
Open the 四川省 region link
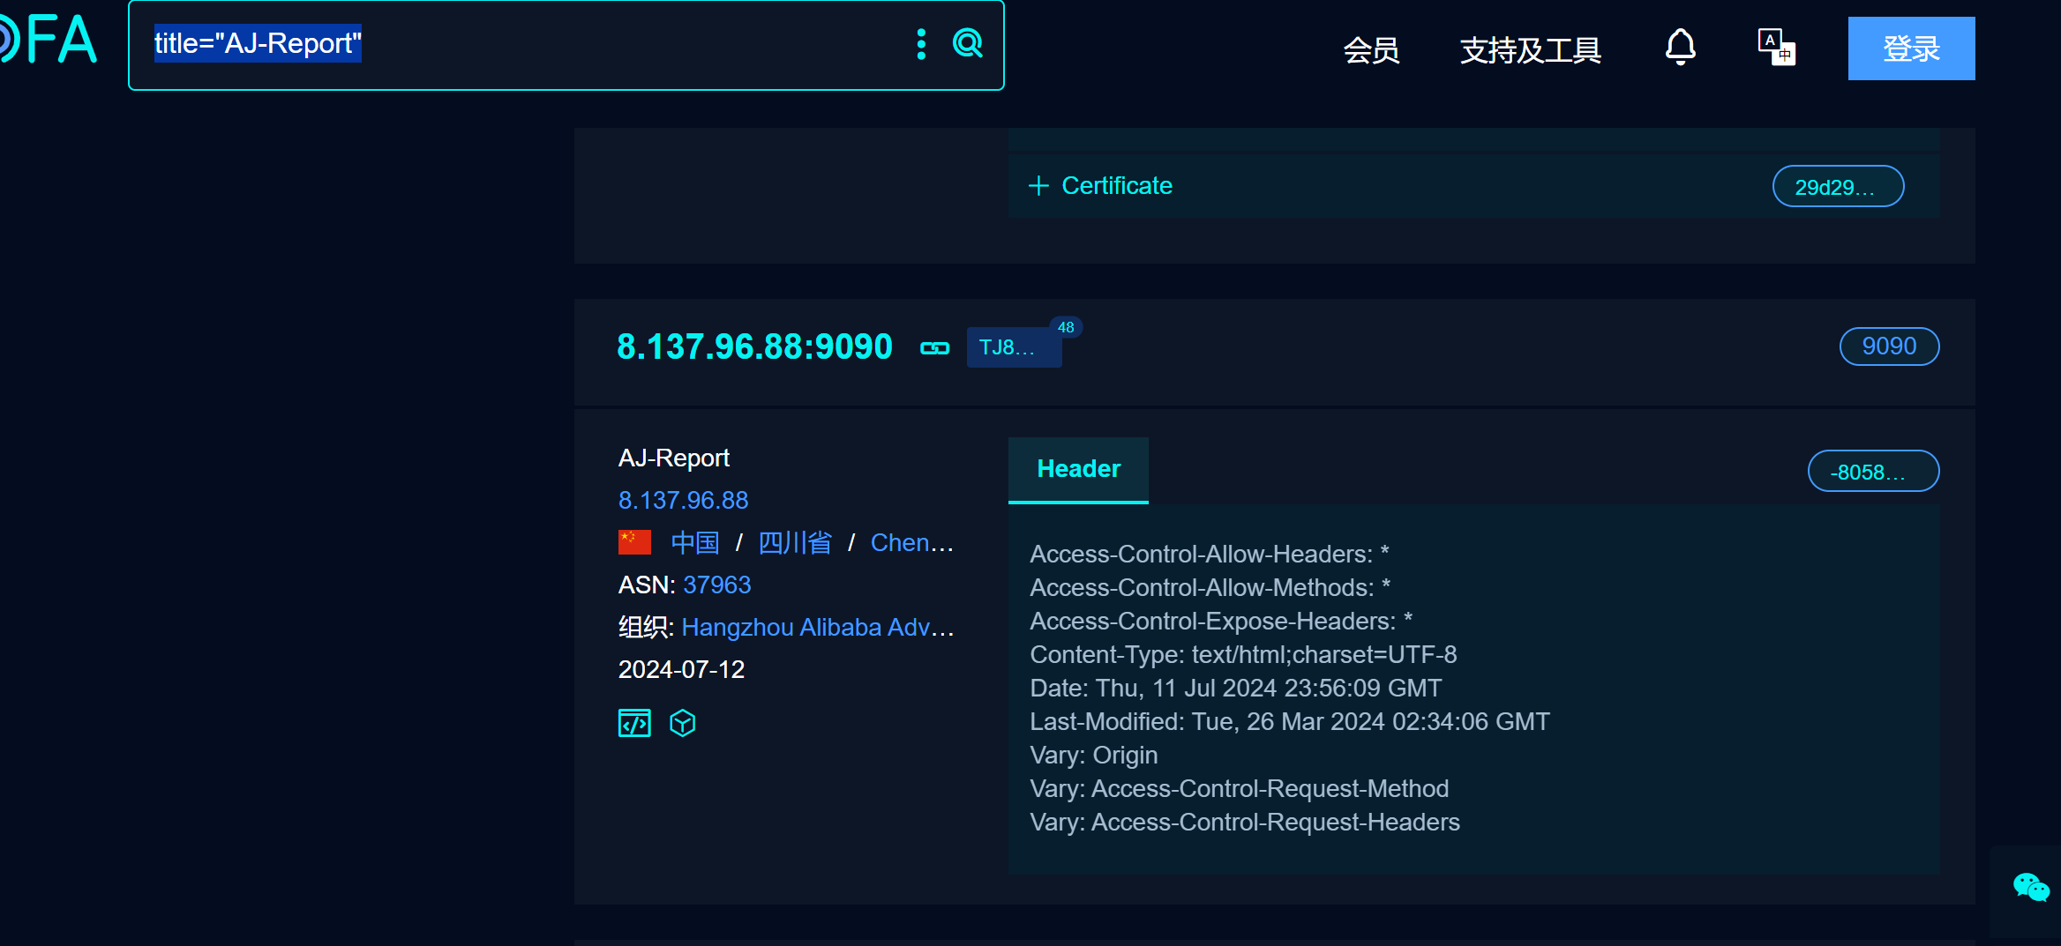click(794, 542)
